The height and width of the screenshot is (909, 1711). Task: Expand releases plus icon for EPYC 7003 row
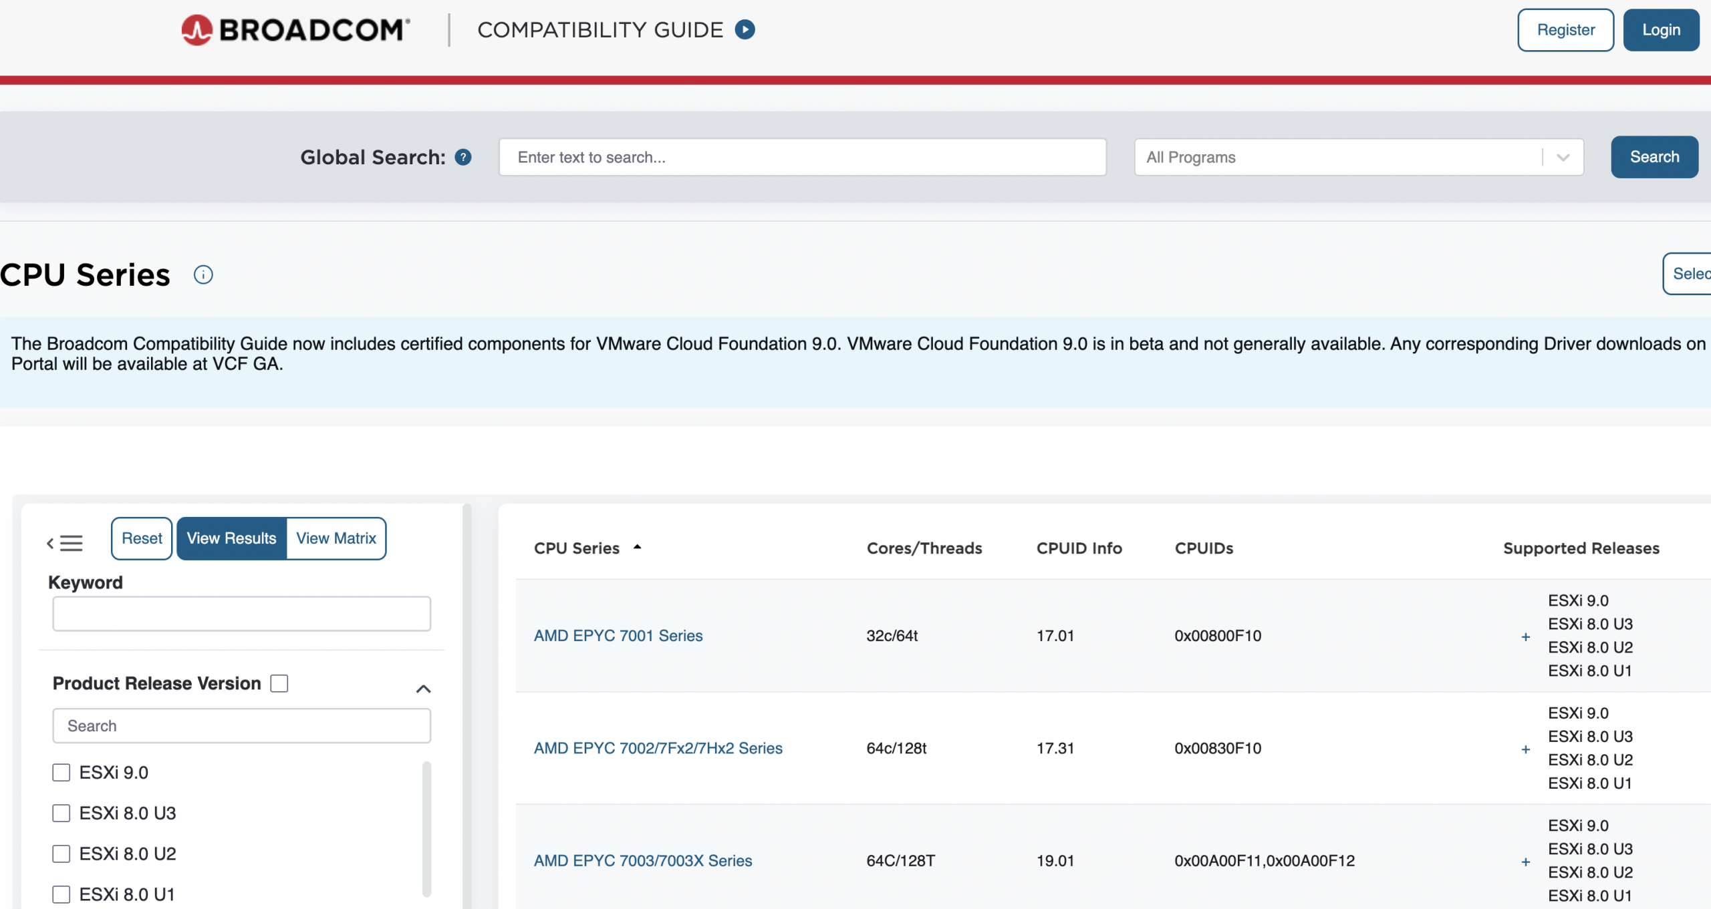[1525, 862]
